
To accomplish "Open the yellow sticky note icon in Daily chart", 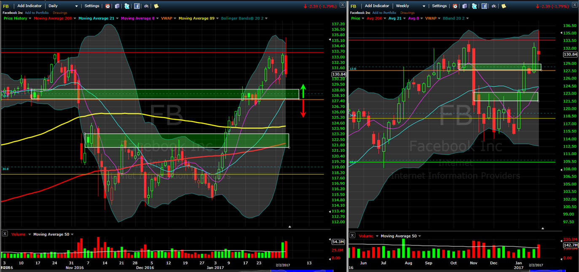I will (x=156, y=6).
